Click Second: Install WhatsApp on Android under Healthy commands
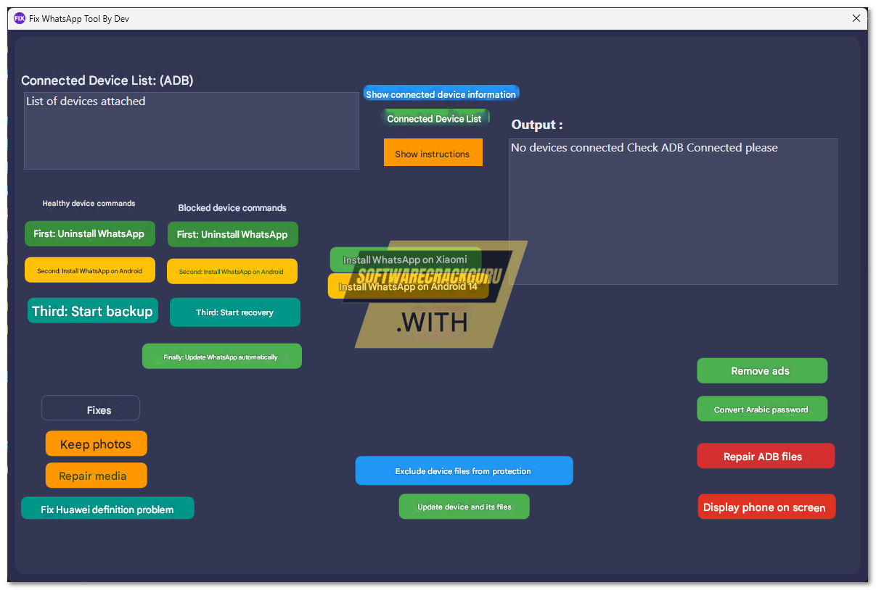The image size is (876, 590). pyautogui.click(x=90, y=270)
